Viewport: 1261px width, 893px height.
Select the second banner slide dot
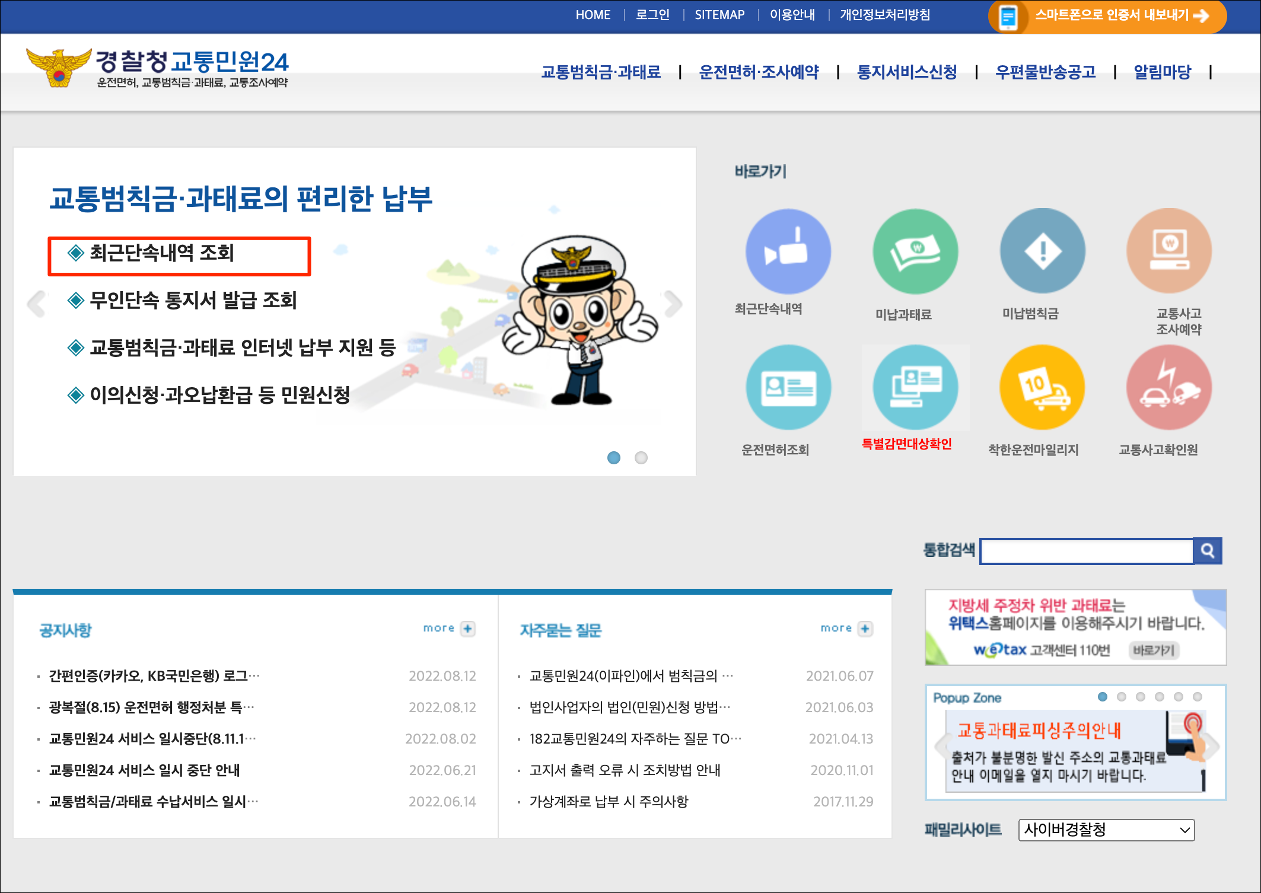pos(641,458)
